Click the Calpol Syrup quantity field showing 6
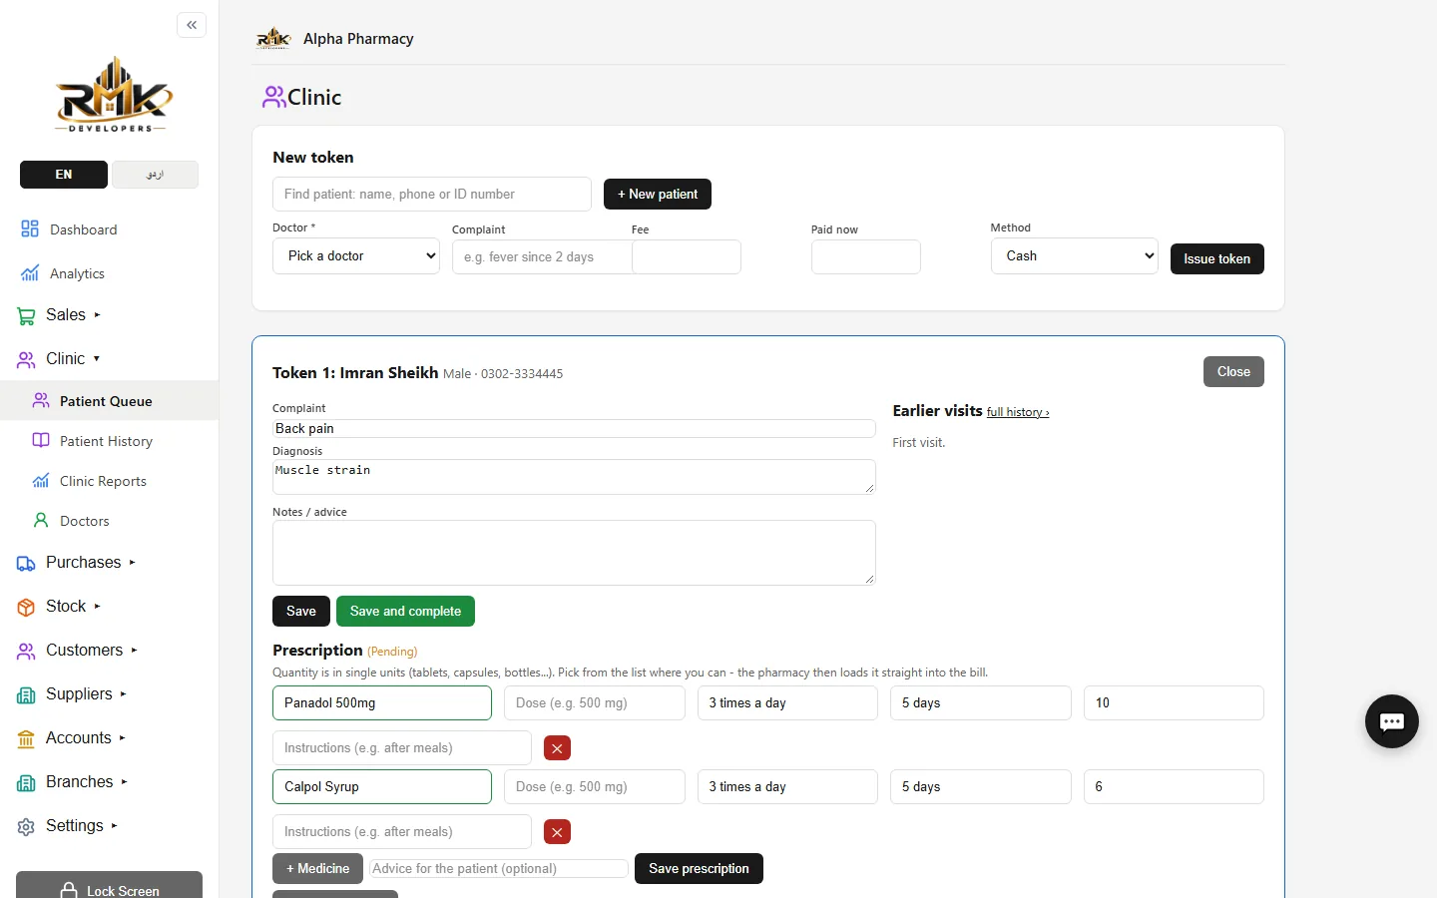Screen dimensions: 1437x898 coord(1174,787)
